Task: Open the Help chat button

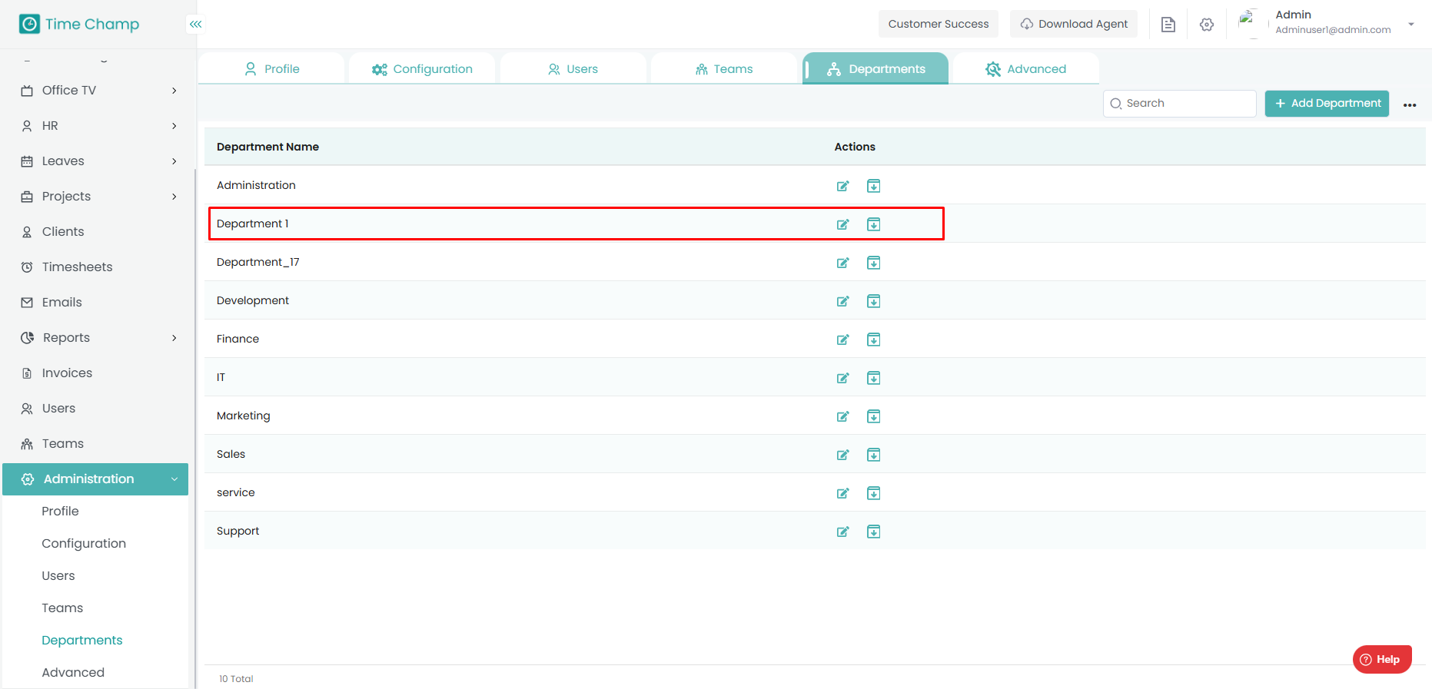Action: [x=1382, y=659]
